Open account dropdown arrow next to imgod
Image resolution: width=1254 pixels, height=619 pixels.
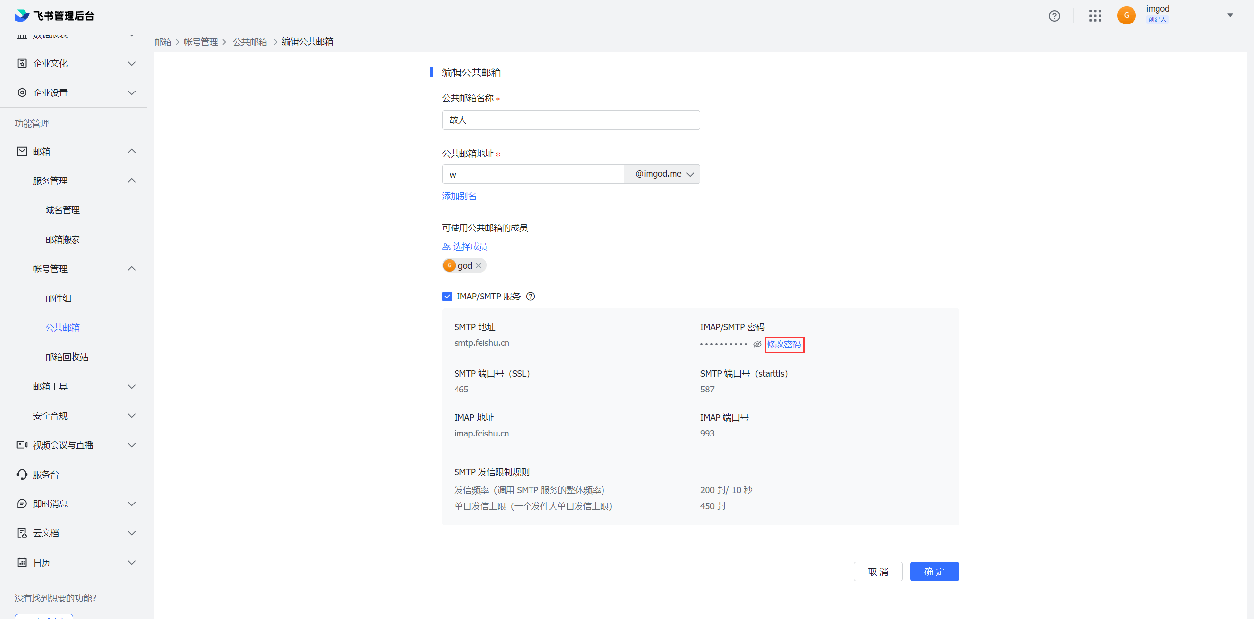1230,15
